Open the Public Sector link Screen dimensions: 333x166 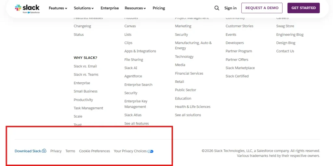(x=185, y=90)
